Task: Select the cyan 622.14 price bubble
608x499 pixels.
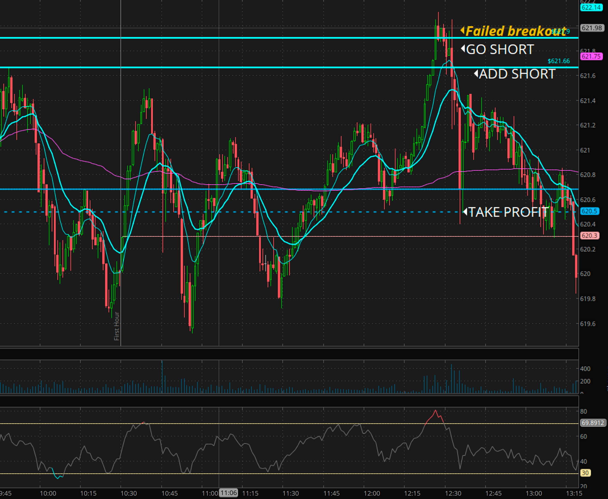Action: 591,7
